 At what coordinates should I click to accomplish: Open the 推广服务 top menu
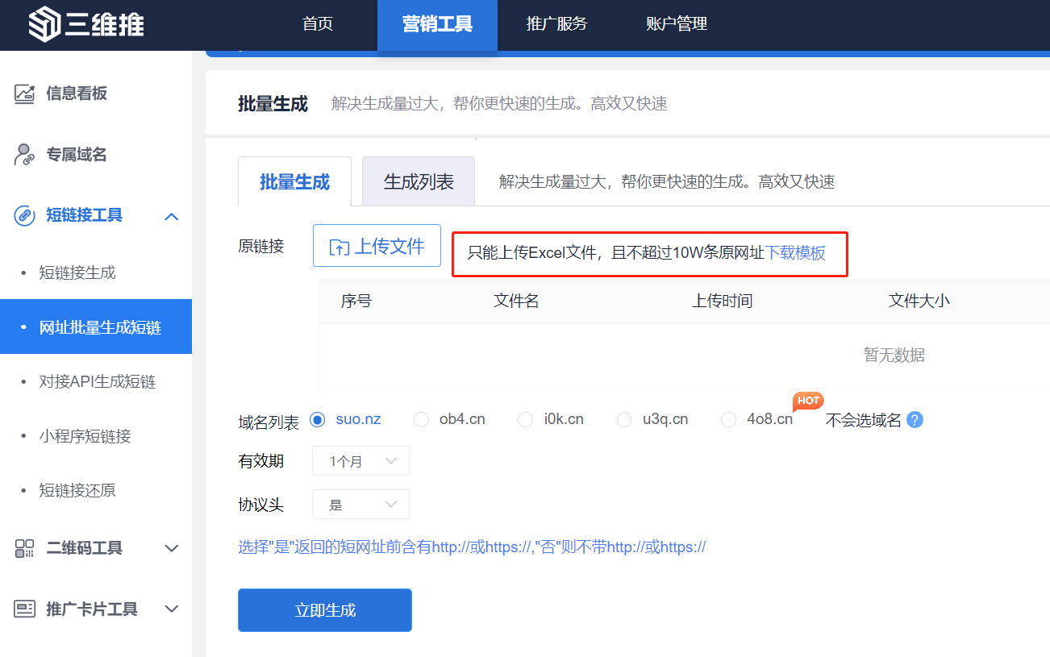(x=556, y=24)
